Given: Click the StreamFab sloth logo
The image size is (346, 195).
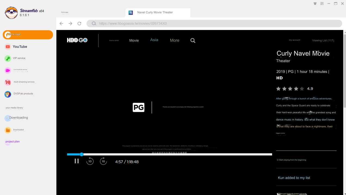Looking at the screenshot, I should pos(11,13).
